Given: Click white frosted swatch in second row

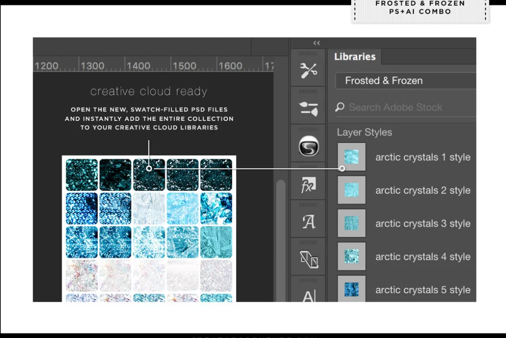Looking at the screenshot, I should click(149, 208).
